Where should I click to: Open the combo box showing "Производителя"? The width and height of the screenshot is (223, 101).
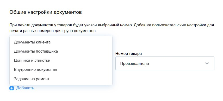[x=165, y=63]
